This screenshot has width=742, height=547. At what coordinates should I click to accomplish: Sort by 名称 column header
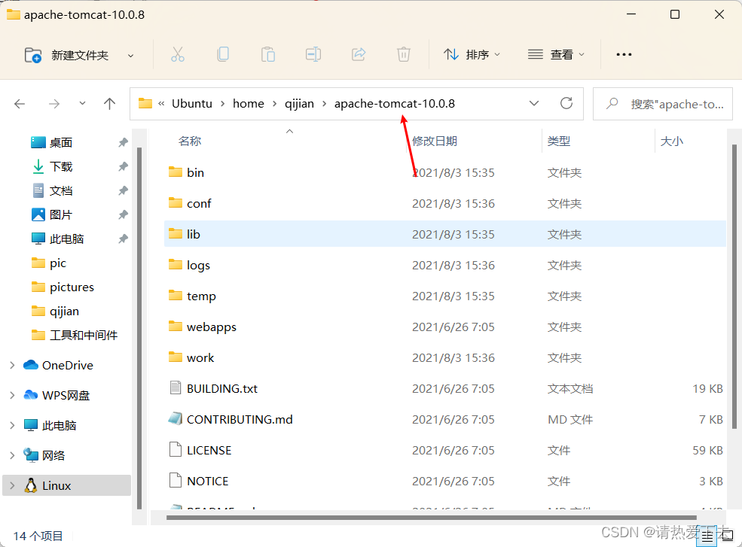[190, 141]
